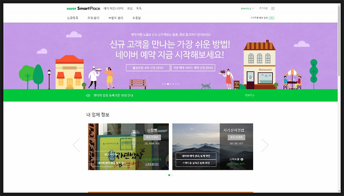
Task: Click 네이버 예약 관리 button on 38정빵 card
Action: click(111, 163)
